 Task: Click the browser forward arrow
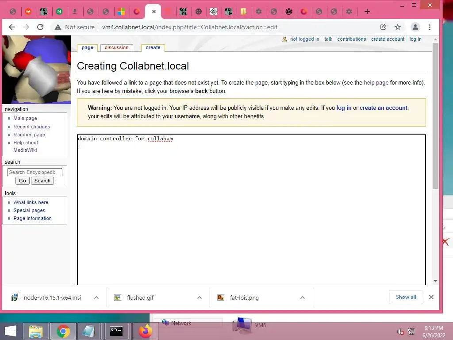[x=26, y=27]
